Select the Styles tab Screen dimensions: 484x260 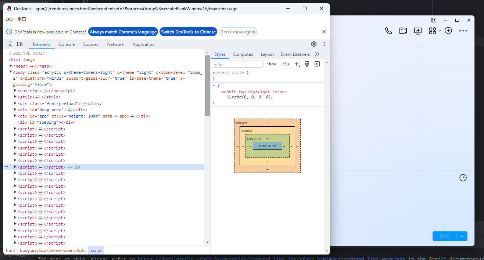[x=220, y=54]
